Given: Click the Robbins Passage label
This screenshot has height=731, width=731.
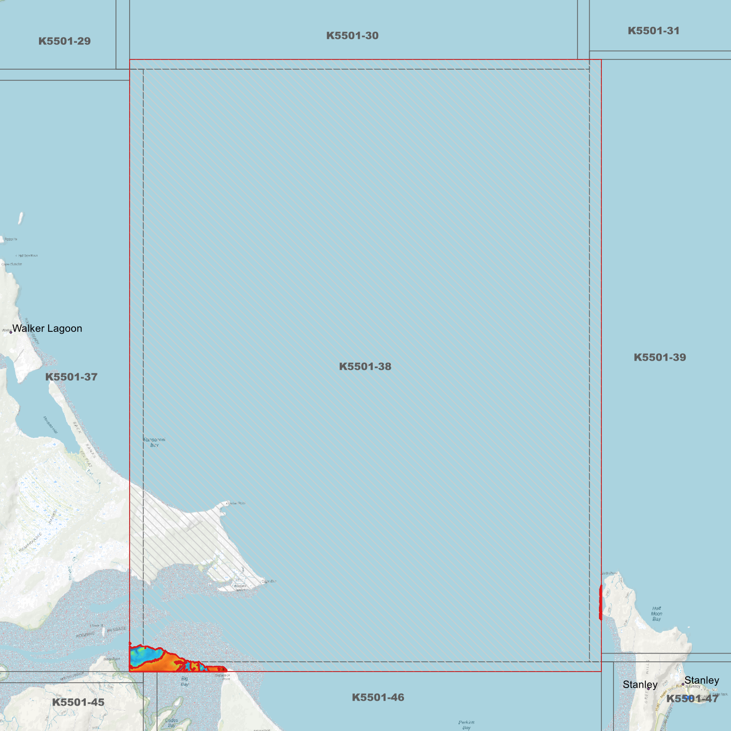Looking at the screenshot, I should click(101, 632).
